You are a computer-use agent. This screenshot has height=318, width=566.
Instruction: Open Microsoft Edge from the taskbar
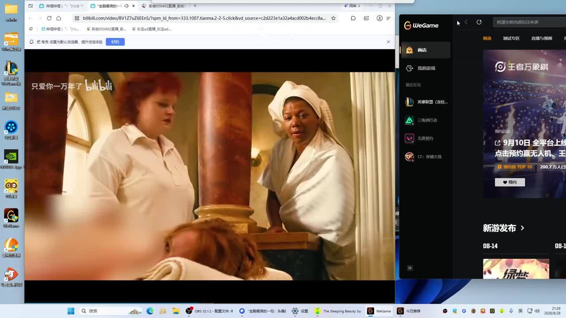150,311
